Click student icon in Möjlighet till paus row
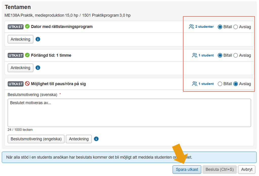The image size is (259, 176). [195, 84]
